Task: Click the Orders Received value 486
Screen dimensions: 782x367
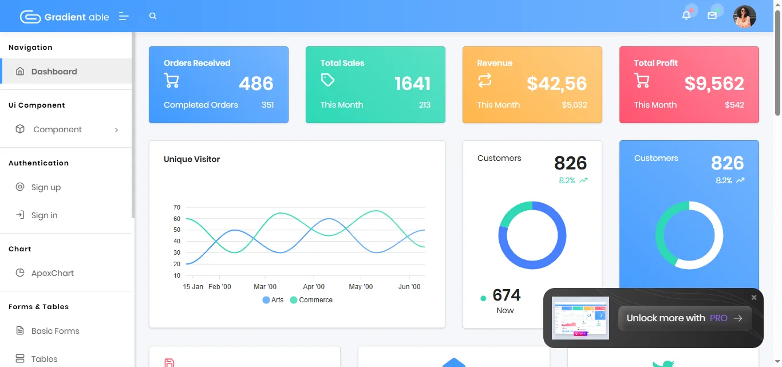Action: (256, 84)
